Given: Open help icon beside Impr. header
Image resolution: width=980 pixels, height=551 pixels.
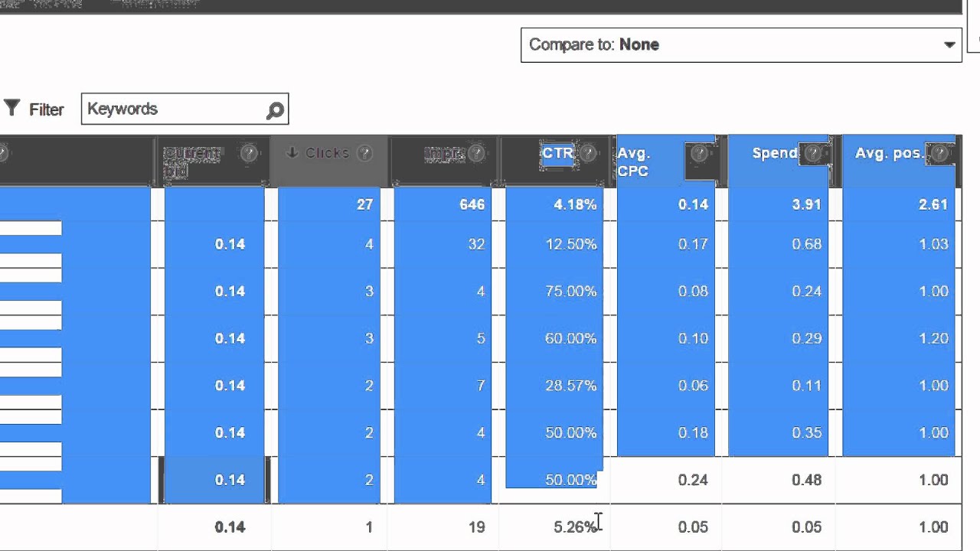Looking at the screenshot, I should [477, 153].
